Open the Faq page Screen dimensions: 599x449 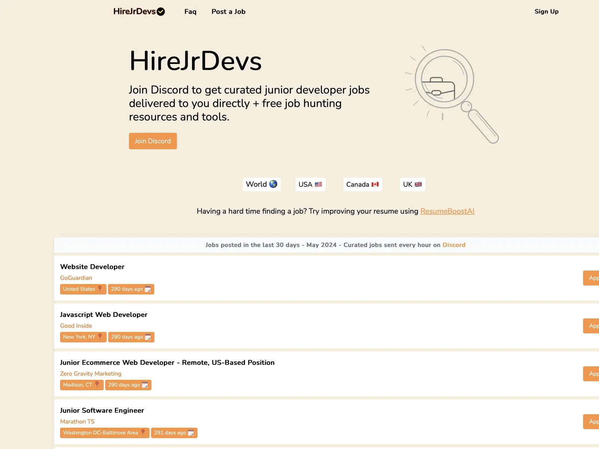point(190,12)
